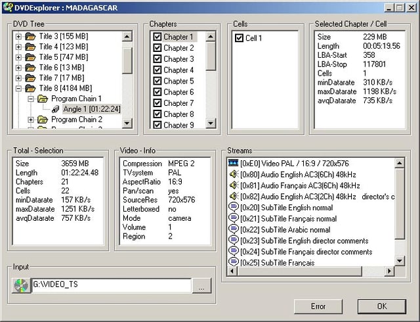Click the Title 5 folder icon
Image resolution: width=420 pixels, height=322 pixels.
[30, 57]
